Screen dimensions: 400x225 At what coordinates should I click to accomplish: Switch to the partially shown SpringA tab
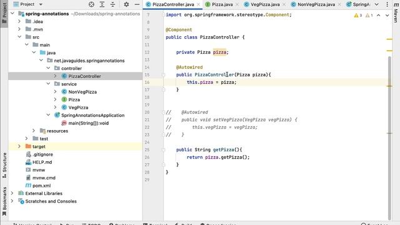point(358,4)
